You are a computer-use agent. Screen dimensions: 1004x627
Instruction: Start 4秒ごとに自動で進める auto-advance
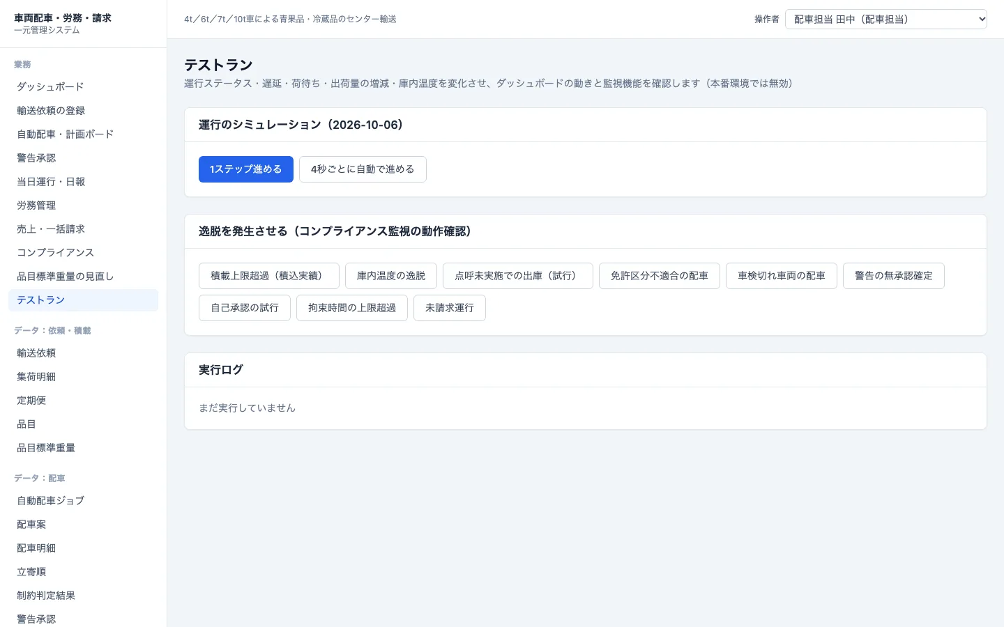click(363, 169)
